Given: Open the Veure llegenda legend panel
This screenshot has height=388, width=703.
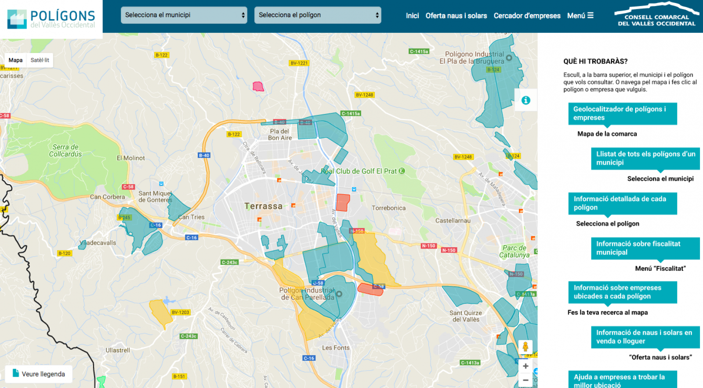Looking at the screenshot, I should pos(39,374).
